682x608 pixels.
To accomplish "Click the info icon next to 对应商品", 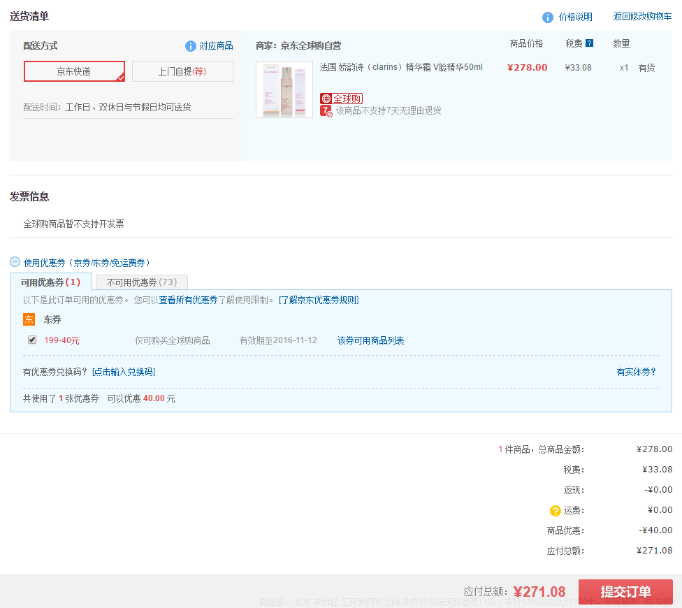I will (191, 46).
